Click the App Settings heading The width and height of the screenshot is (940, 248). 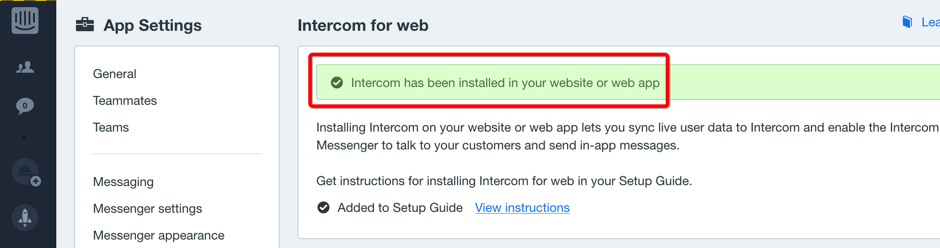(x=152, y=25)
